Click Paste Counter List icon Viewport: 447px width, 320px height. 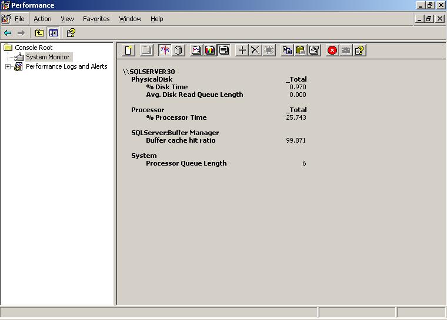click(x=301, y=50)
